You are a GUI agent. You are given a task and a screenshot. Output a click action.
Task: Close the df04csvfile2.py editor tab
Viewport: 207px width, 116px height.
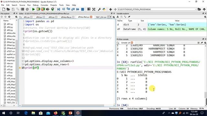91,17
